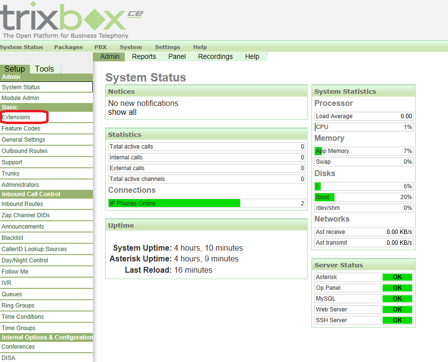Open the PBX top menu

pos(100,47)
